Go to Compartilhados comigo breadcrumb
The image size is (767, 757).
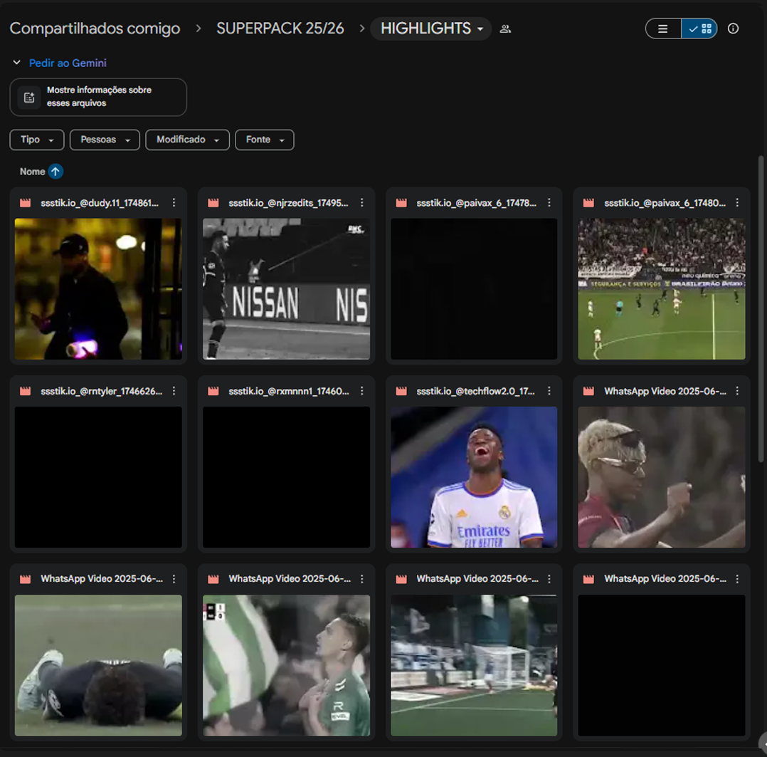(95, 28)
